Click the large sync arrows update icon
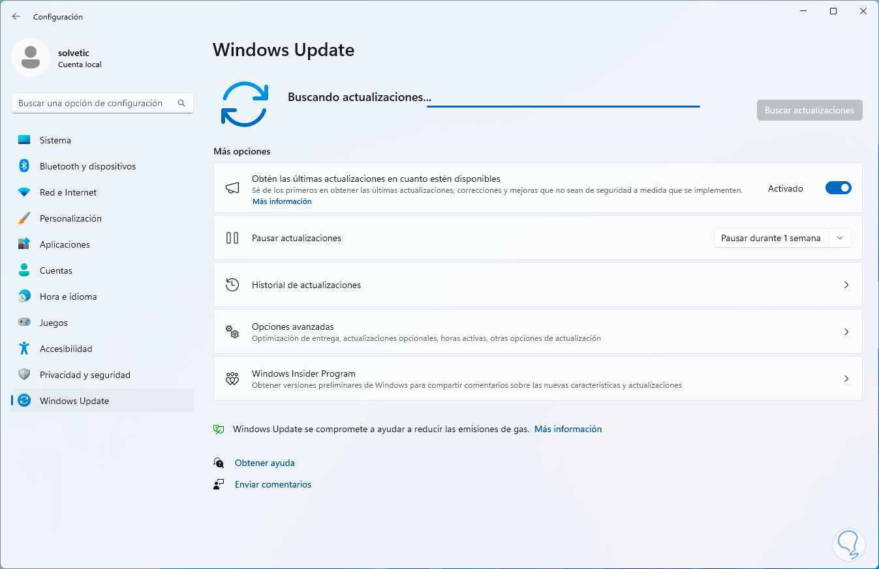The image size is (879, 569). 245,104
